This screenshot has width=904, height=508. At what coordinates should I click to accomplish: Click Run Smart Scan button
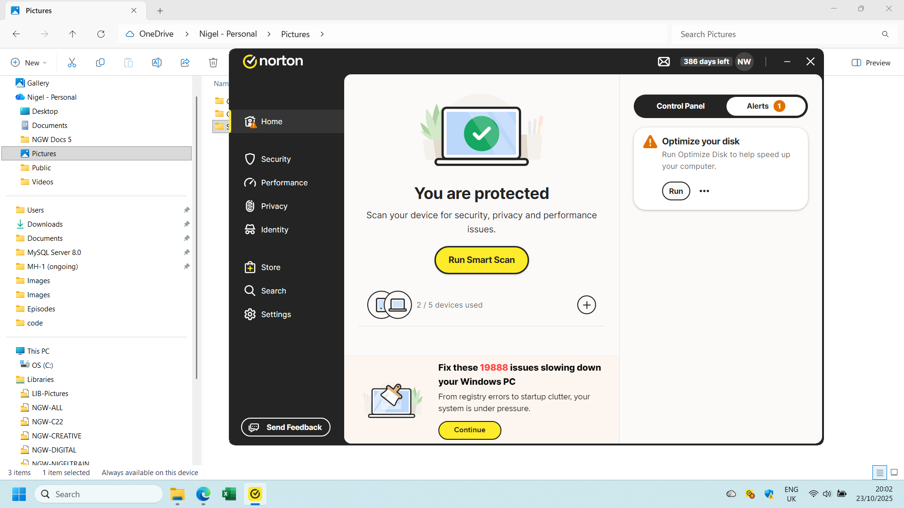click(481, 260)
